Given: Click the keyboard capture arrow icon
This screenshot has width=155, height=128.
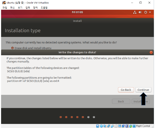Looking at the screenshot, I should tap(134, 126).
